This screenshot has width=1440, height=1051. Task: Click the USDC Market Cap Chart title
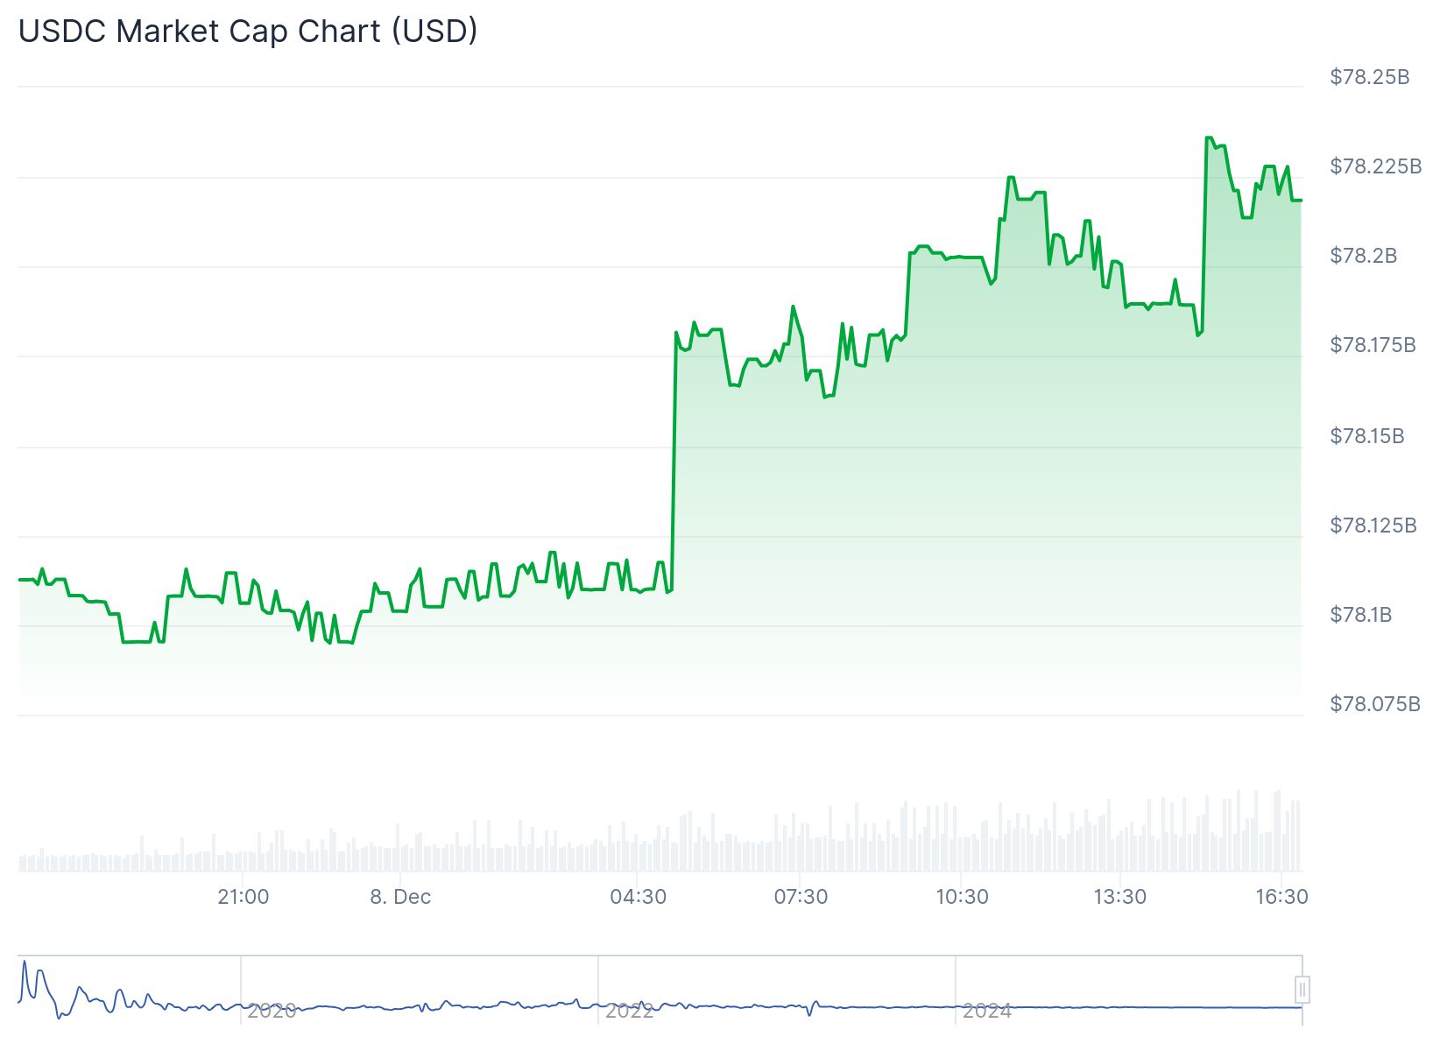248,32
